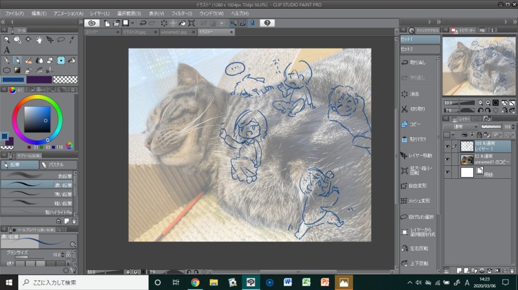Open the ファイル(F) menu

(14, 14)
